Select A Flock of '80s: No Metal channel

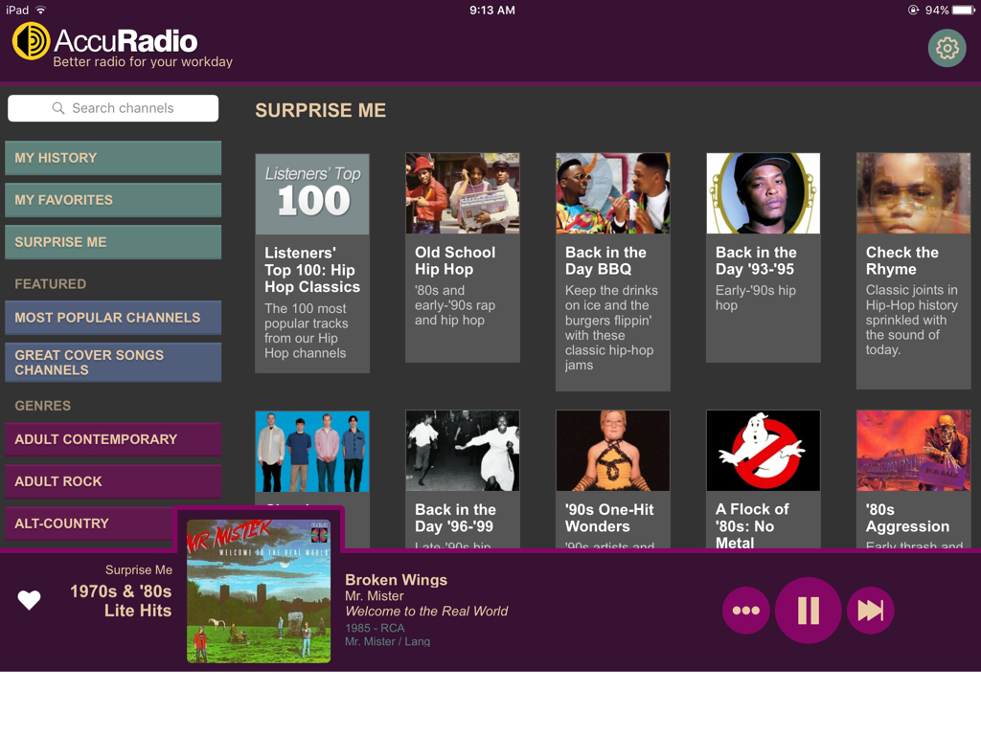coord(764,479)
